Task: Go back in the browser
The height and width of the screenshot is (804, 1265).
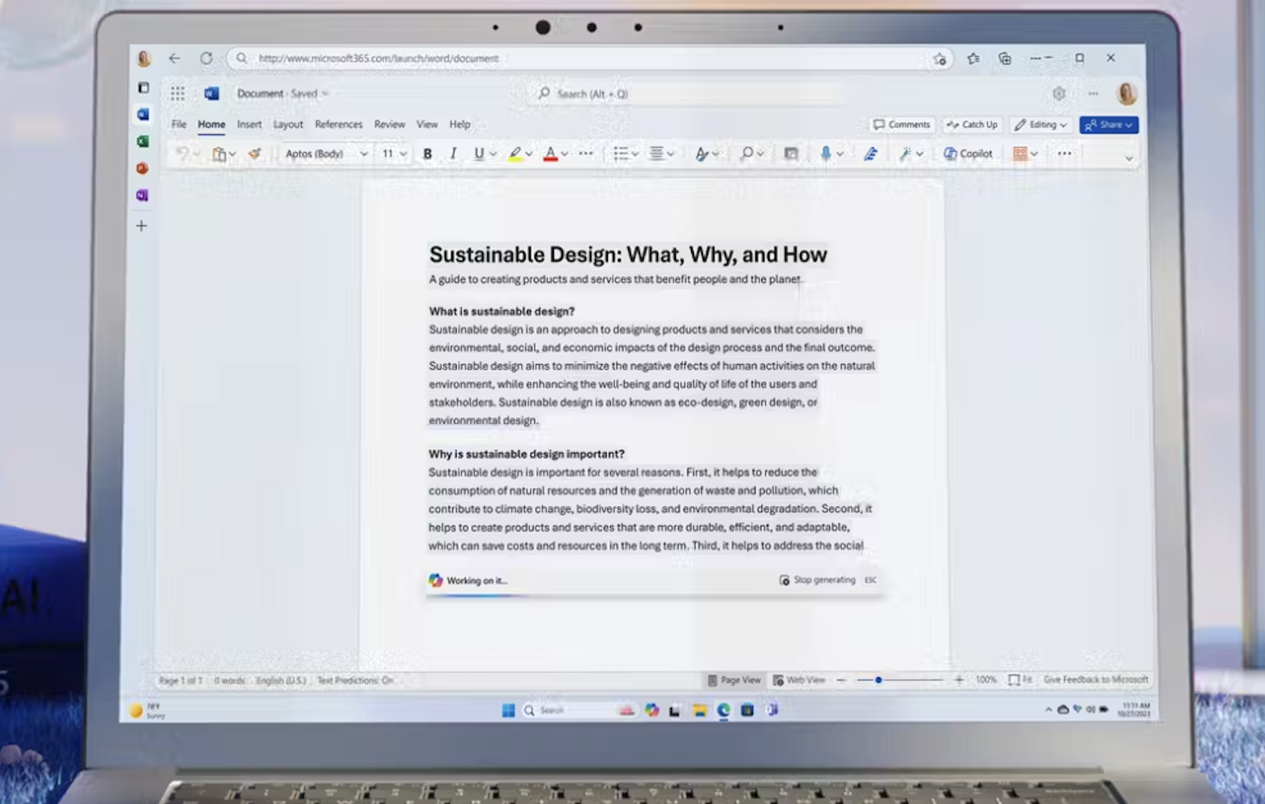Action: tap(174, 58)
